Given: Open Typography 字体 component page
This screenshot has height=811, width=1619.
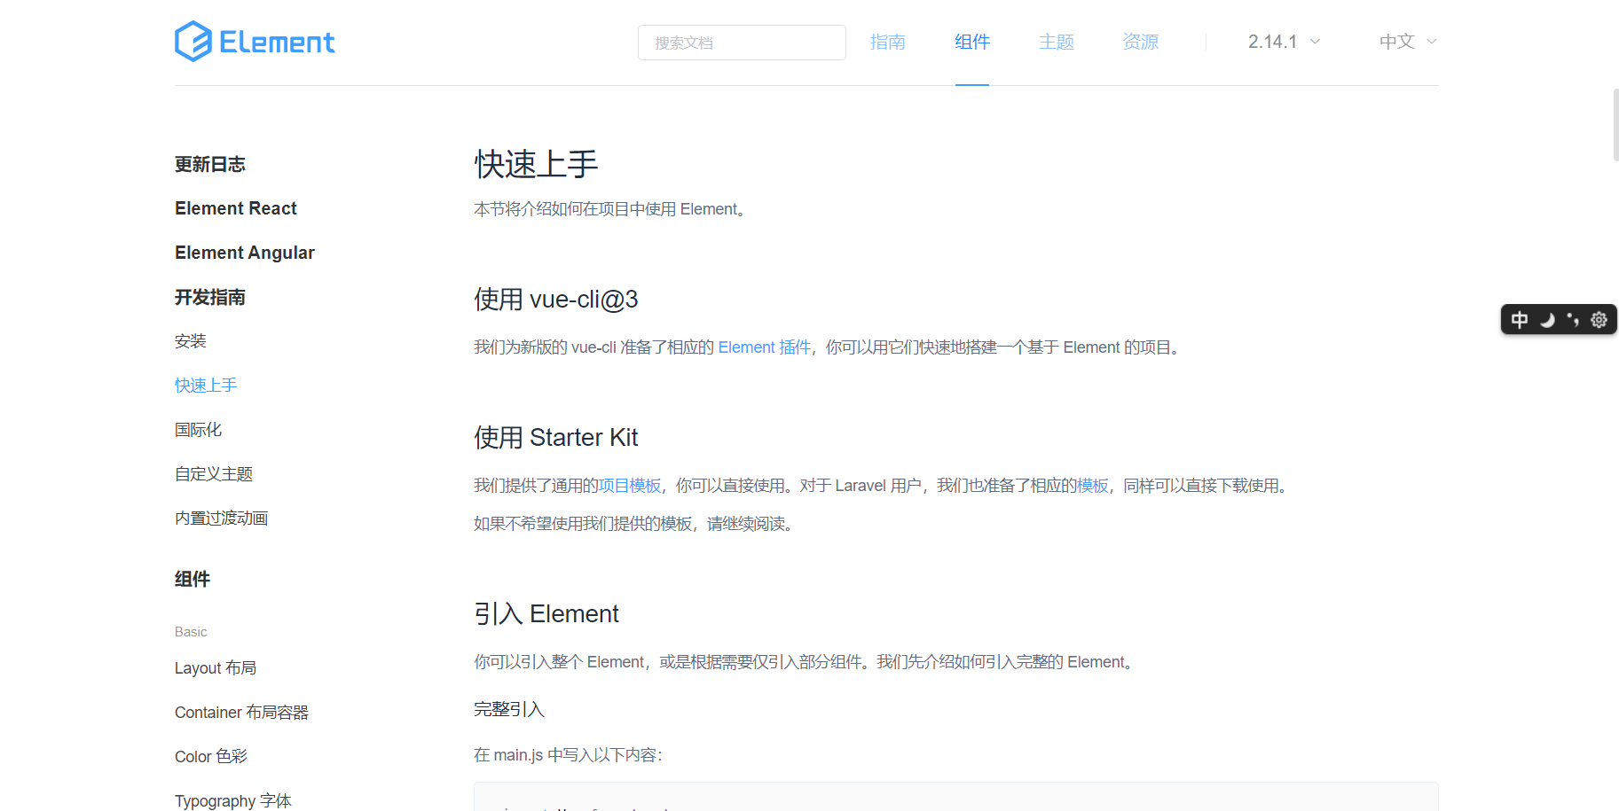Looking at the screenshot, I should (x=233, y=801).
